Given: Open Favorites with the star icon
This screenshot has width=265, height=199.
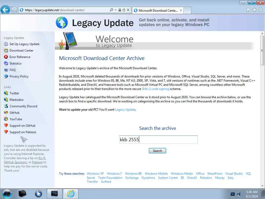Looking at the screenshot, I should 254,10.
